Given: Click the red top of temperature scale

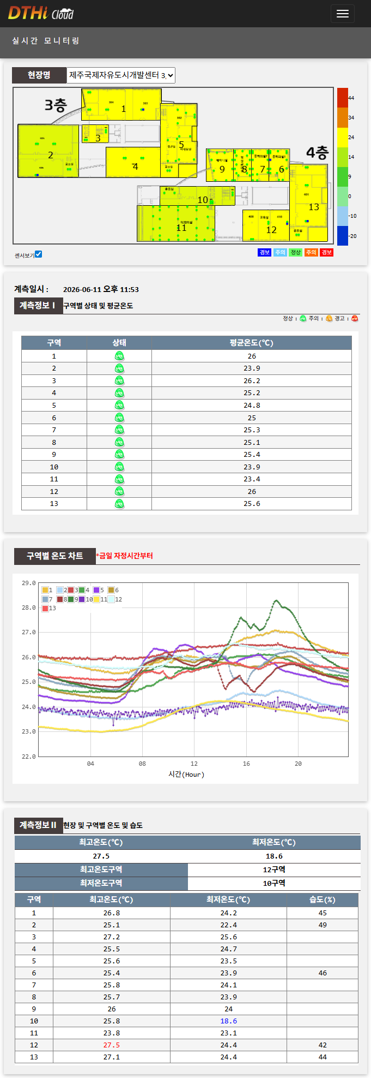Looking at the screenshot, I should (x=343, y=98).
